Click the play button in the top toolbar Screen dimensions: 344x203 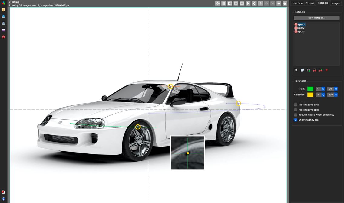248,3
